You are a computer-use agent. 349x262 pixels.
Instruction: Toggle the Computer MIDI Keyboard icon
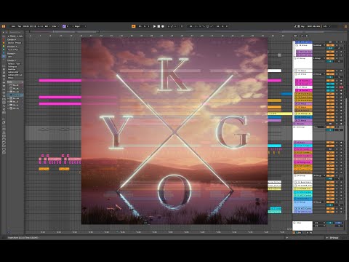(299, 26)
